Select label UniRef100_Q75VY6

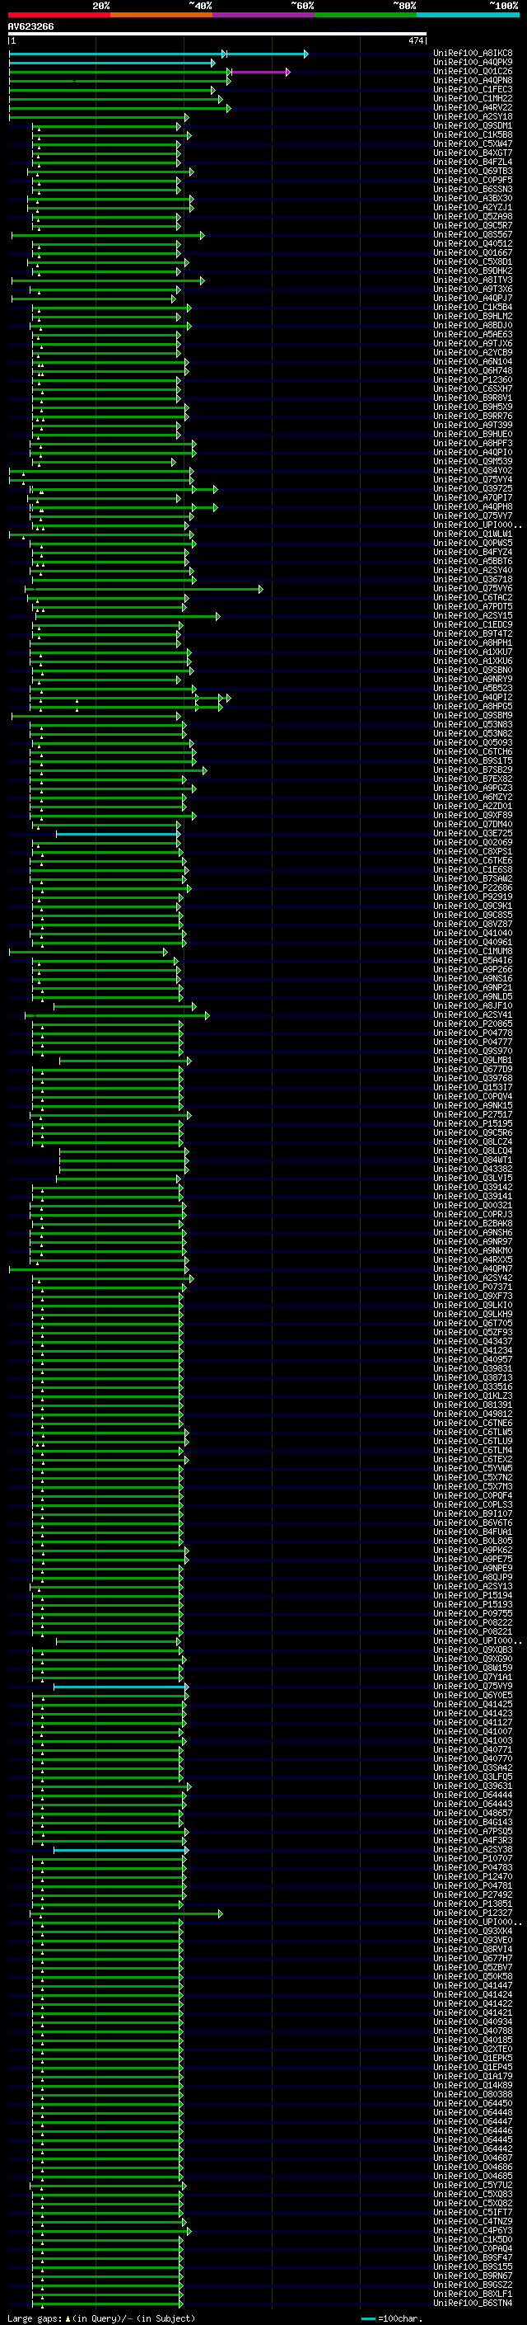click(x=473, y=589)
